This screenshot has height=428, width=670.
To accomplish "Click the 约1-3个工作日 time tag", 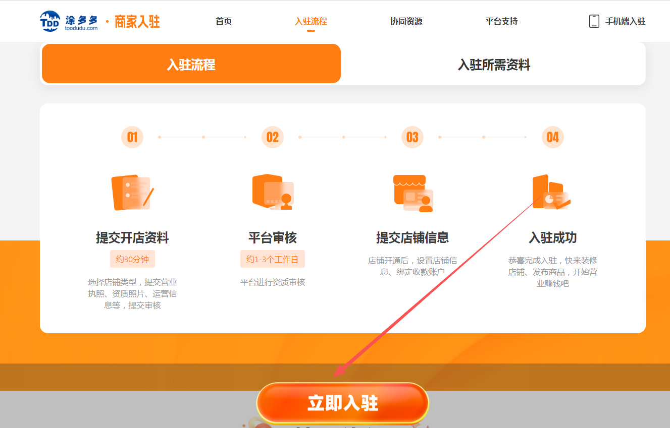I will coord(273,259).
